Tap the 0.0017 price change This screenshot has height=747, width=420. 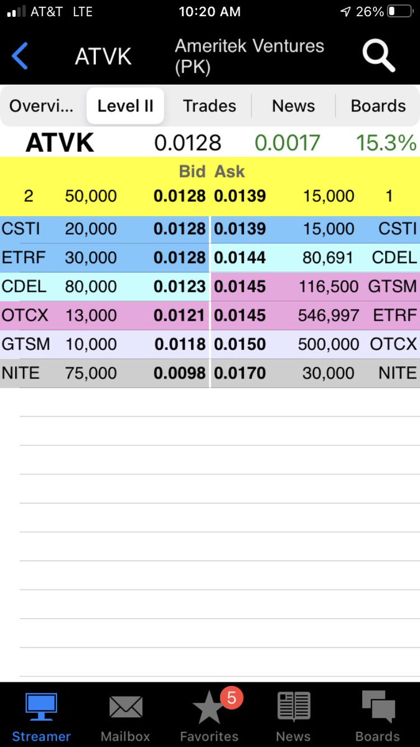click(x=287, y=143)
